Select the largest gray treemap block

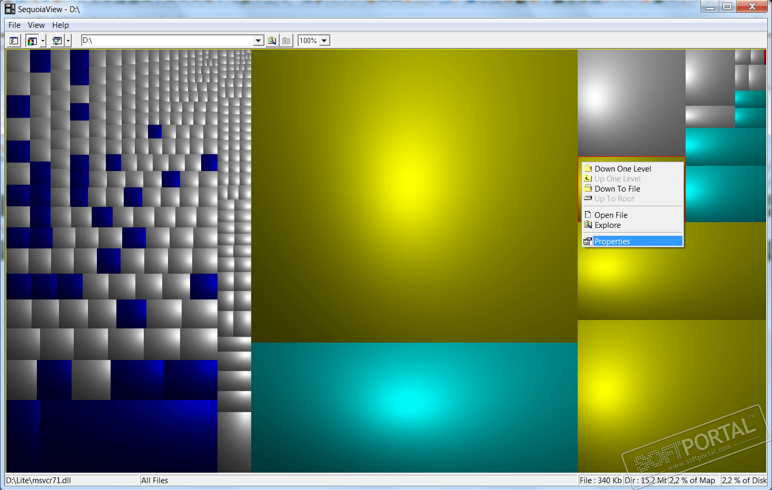(x=631, y=103)
